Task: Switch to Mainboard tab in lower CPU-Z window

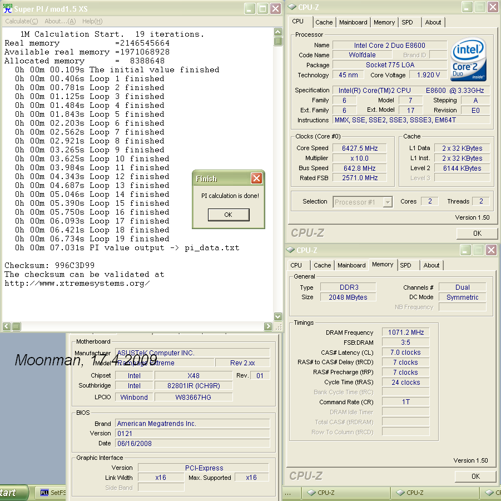Action: [x=351, y=265]
